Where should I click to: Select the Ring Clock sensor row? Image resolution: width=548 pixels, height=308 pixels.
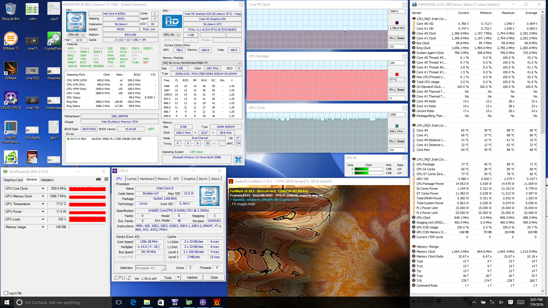coord(475,48)
